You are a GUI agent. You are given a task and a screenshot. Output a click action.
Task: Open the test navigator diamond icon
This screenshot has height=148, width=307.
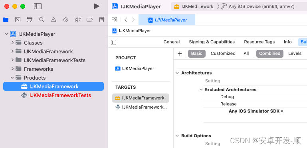(65, 20)
